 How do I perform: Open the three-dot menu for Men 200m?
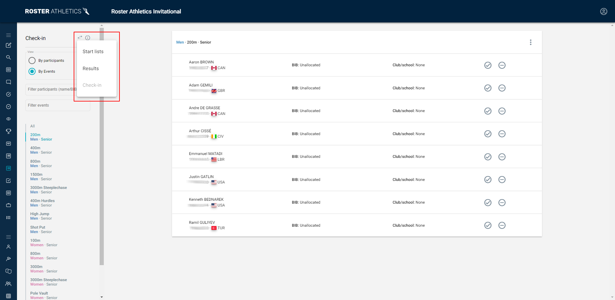point(530,42)
